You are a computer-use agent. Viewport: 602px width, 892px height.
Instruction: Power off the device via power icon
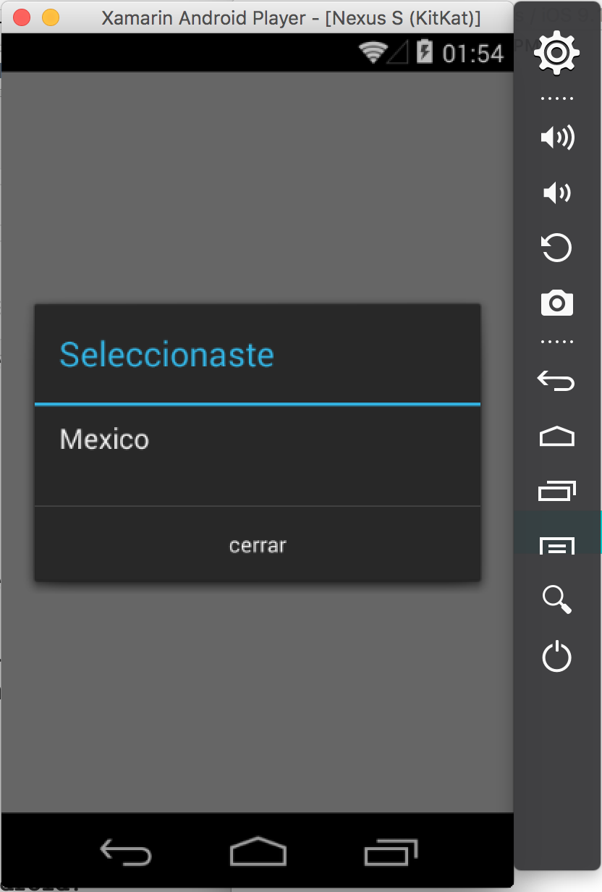pos(557,657)
